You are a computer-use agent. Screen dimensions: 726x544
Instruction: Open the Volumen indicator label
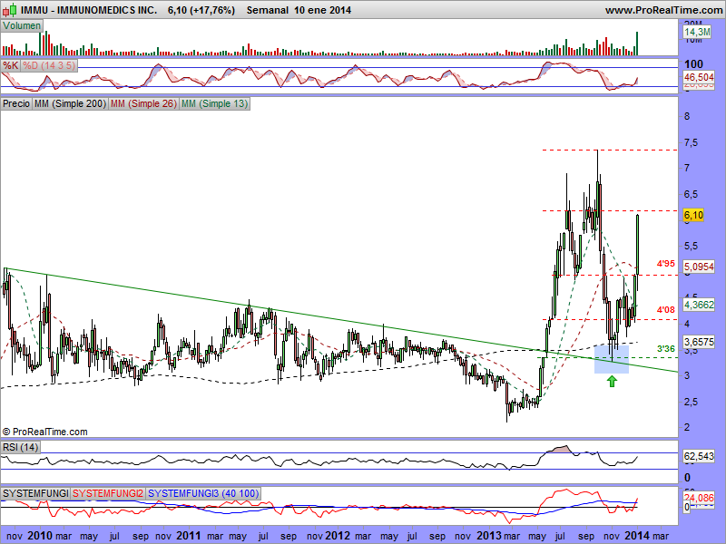(x=22, y=26)
